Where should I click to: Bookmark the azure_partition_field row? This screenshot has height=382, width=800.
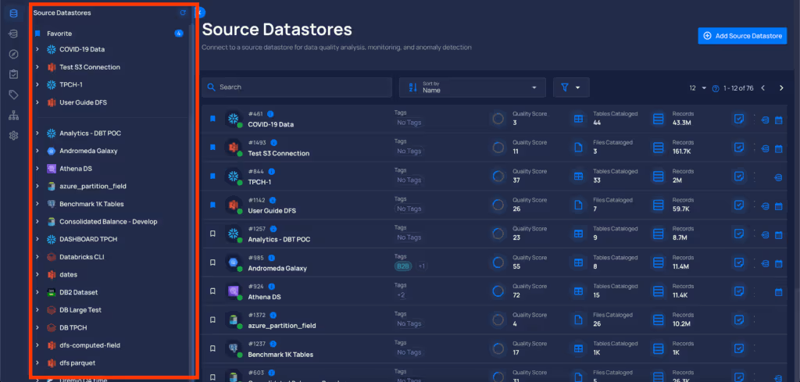pyautogui.click(x=212, y=320)
